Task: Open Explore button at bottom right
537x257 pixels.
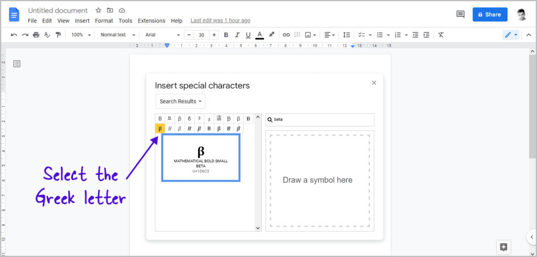Action: coord(503,247)
